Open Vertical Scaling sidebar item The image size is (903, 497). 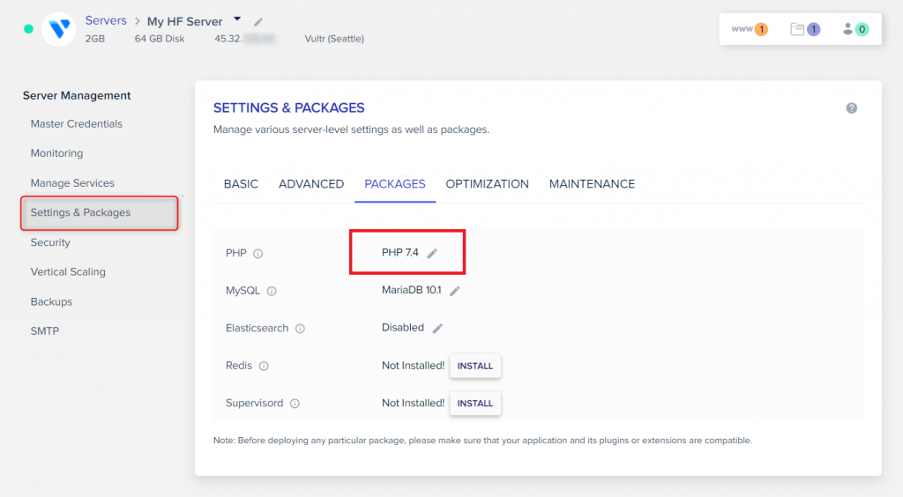click(x=68, y=272)
